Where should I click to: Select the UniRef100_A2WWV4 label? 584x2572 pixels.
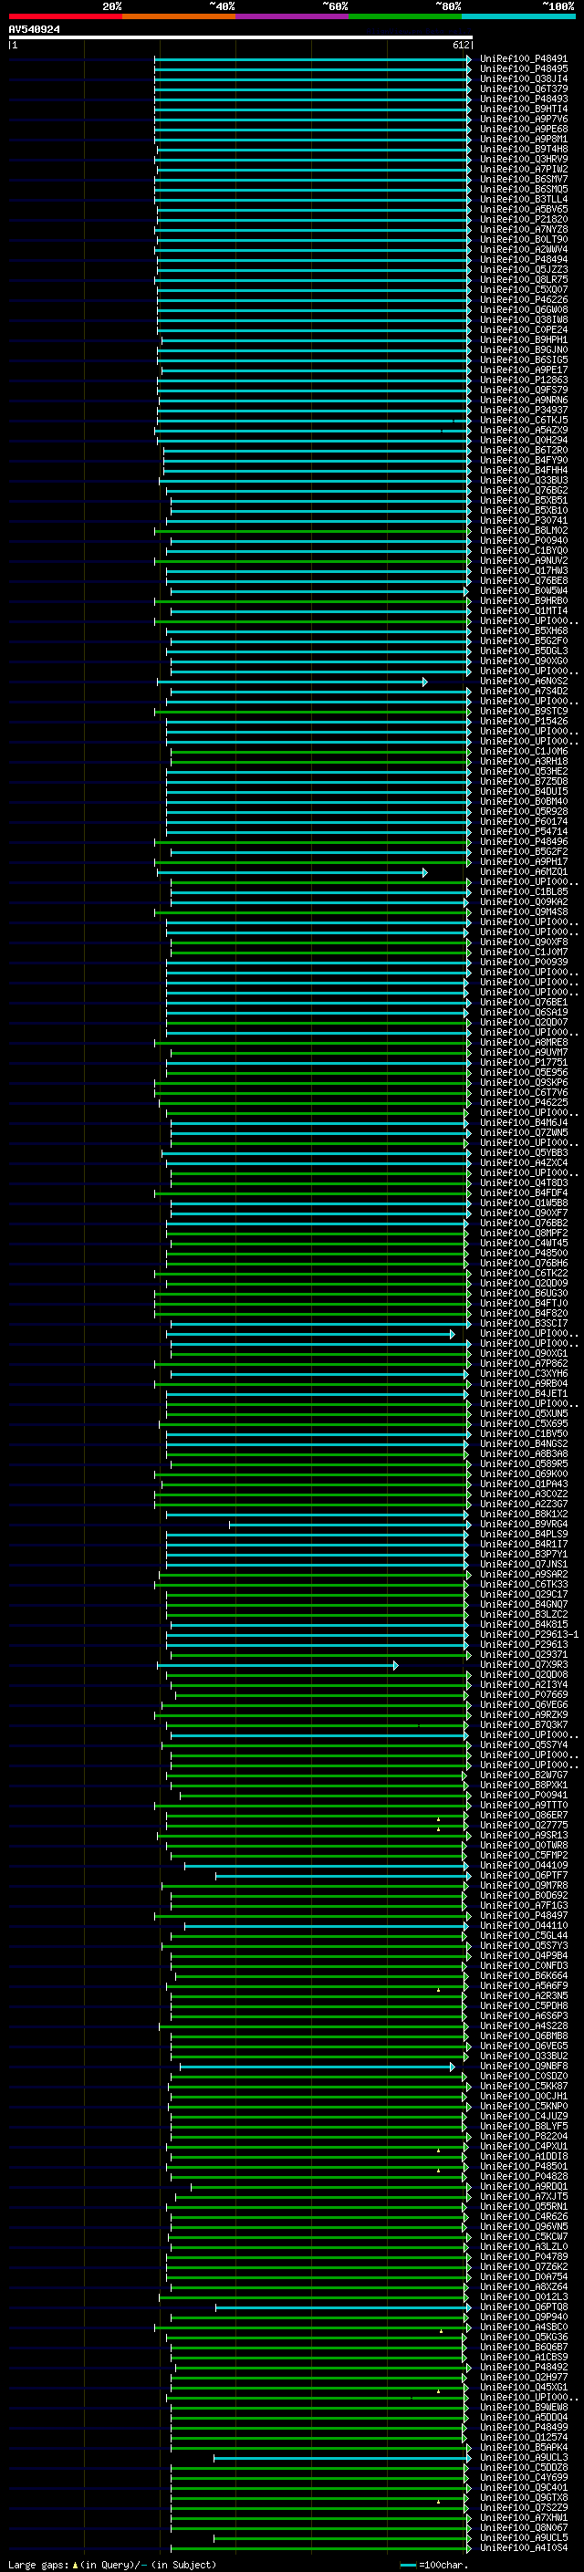(523, 251)
